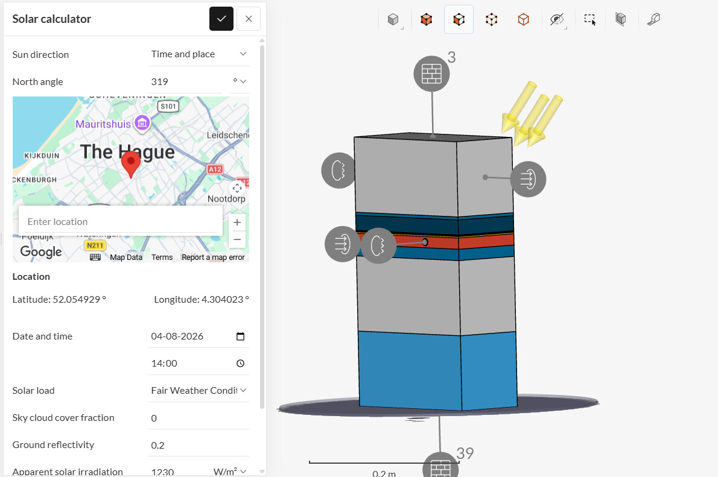The width and height of the screenshot is (718, 477).
Task: Select the wall boundary marker labeled 3
Action: click(431, 74)
